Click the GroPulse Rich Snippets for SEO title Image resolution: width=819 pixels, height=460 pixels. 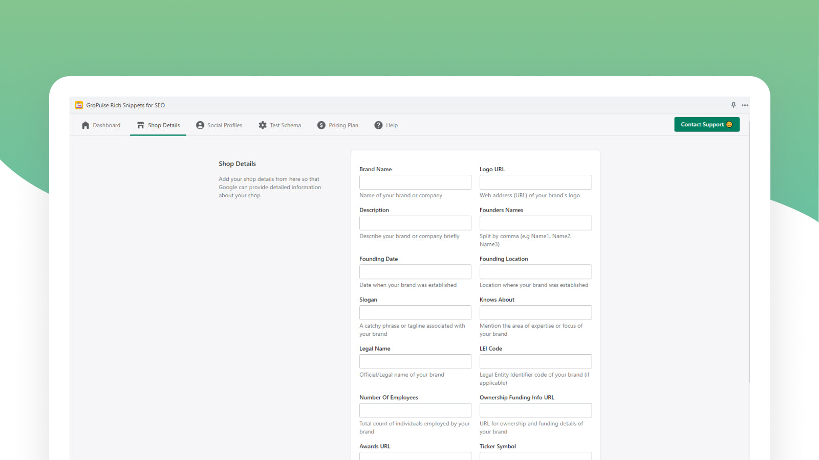click(125, 105)
